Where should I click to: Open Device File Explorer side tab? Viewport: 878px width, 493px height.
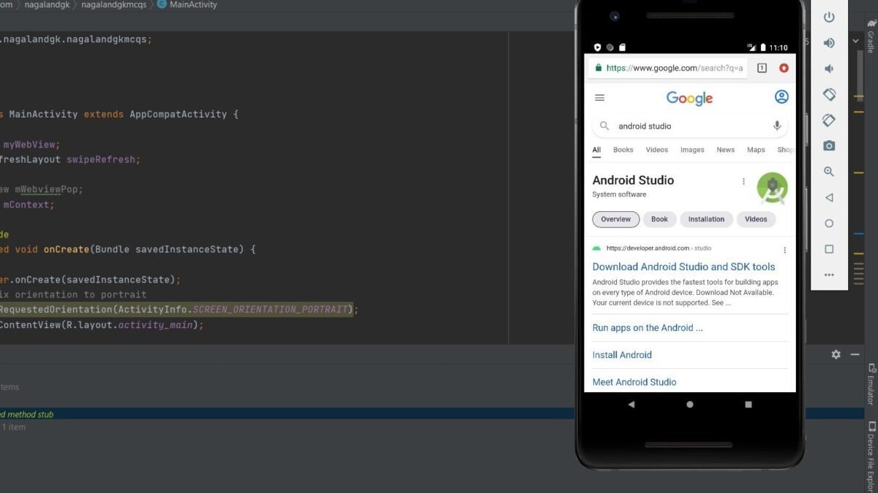pos(871,456)
